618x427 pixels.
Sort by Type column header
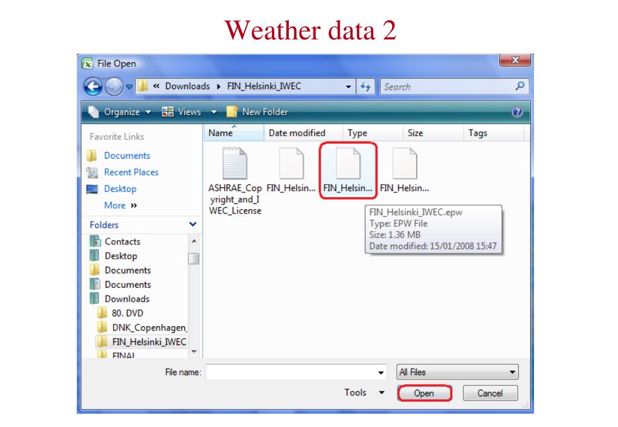[373, 133]
